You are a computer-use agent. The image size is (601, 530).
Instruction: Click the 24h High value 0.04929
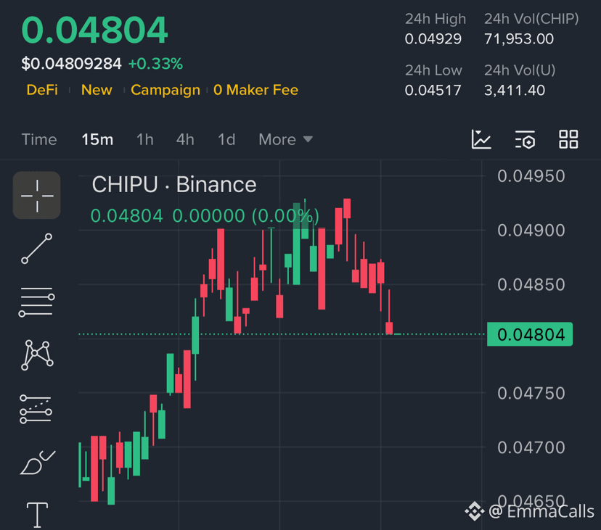(x=433, y=38)
